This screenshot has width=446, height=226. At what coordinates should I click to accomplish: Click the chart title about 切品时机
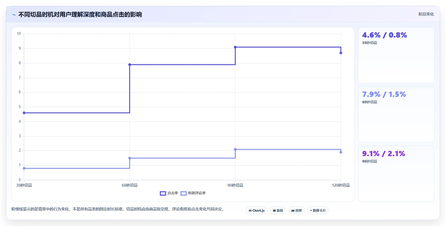point(80,15)
